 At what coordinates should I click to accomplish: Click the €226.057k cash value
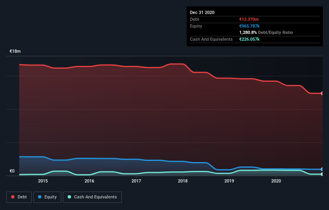click(249, 39)
